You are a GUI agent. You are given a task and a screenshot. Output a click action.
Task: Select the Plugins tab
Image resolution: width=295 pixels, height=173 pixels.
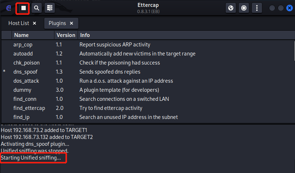pyautogui.click(x=57, y=23)
